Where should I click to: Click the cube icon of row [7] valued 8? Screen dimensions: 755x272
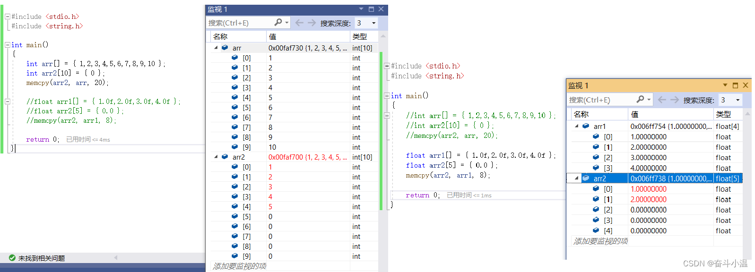[234, 127]
